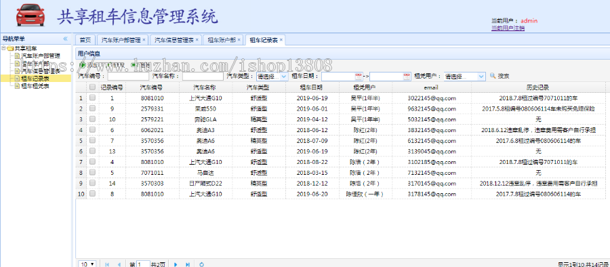Jump to last page icon
Screen dimensions: 610x267
(x=188, y=264)
